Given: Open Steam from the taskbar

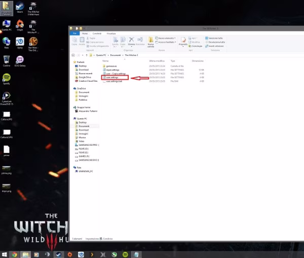Looking at the screenshot, I should coord(59,254).
